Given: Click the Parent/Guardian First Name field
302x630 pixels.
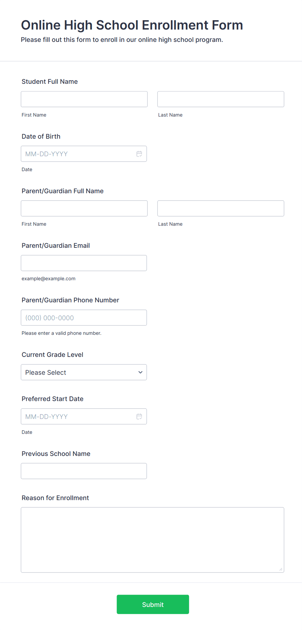Looking at the screenshot, I should [84, 208].
